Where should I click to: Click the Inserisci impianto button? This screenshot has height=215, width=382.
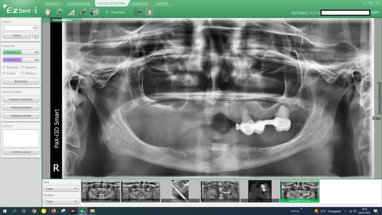tap(21, 99)
